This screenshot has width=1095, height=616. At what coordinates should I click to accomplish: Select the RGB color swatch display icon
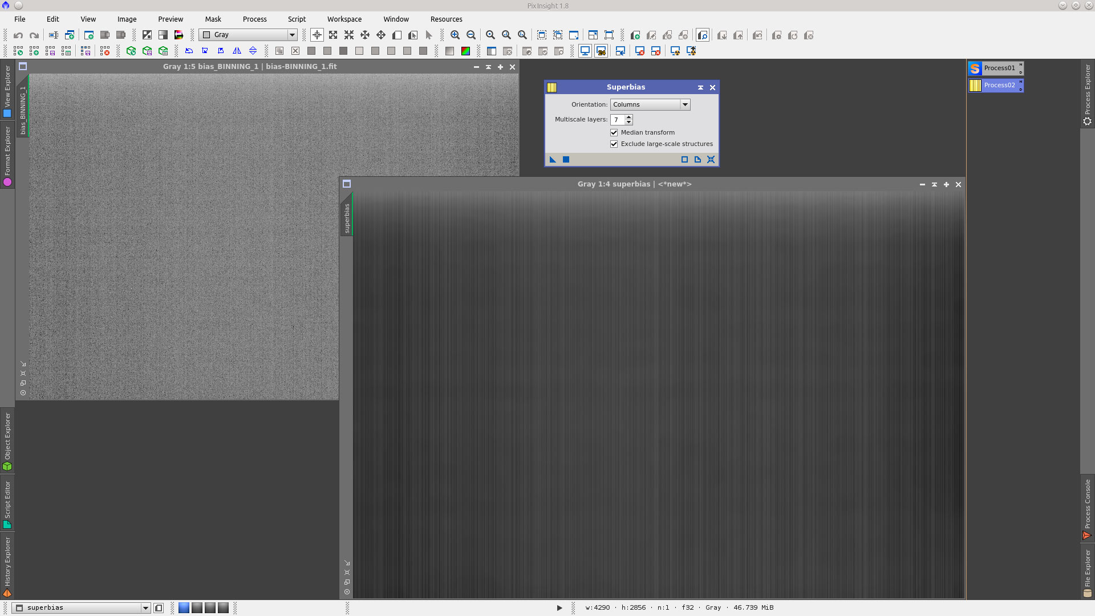465,51
